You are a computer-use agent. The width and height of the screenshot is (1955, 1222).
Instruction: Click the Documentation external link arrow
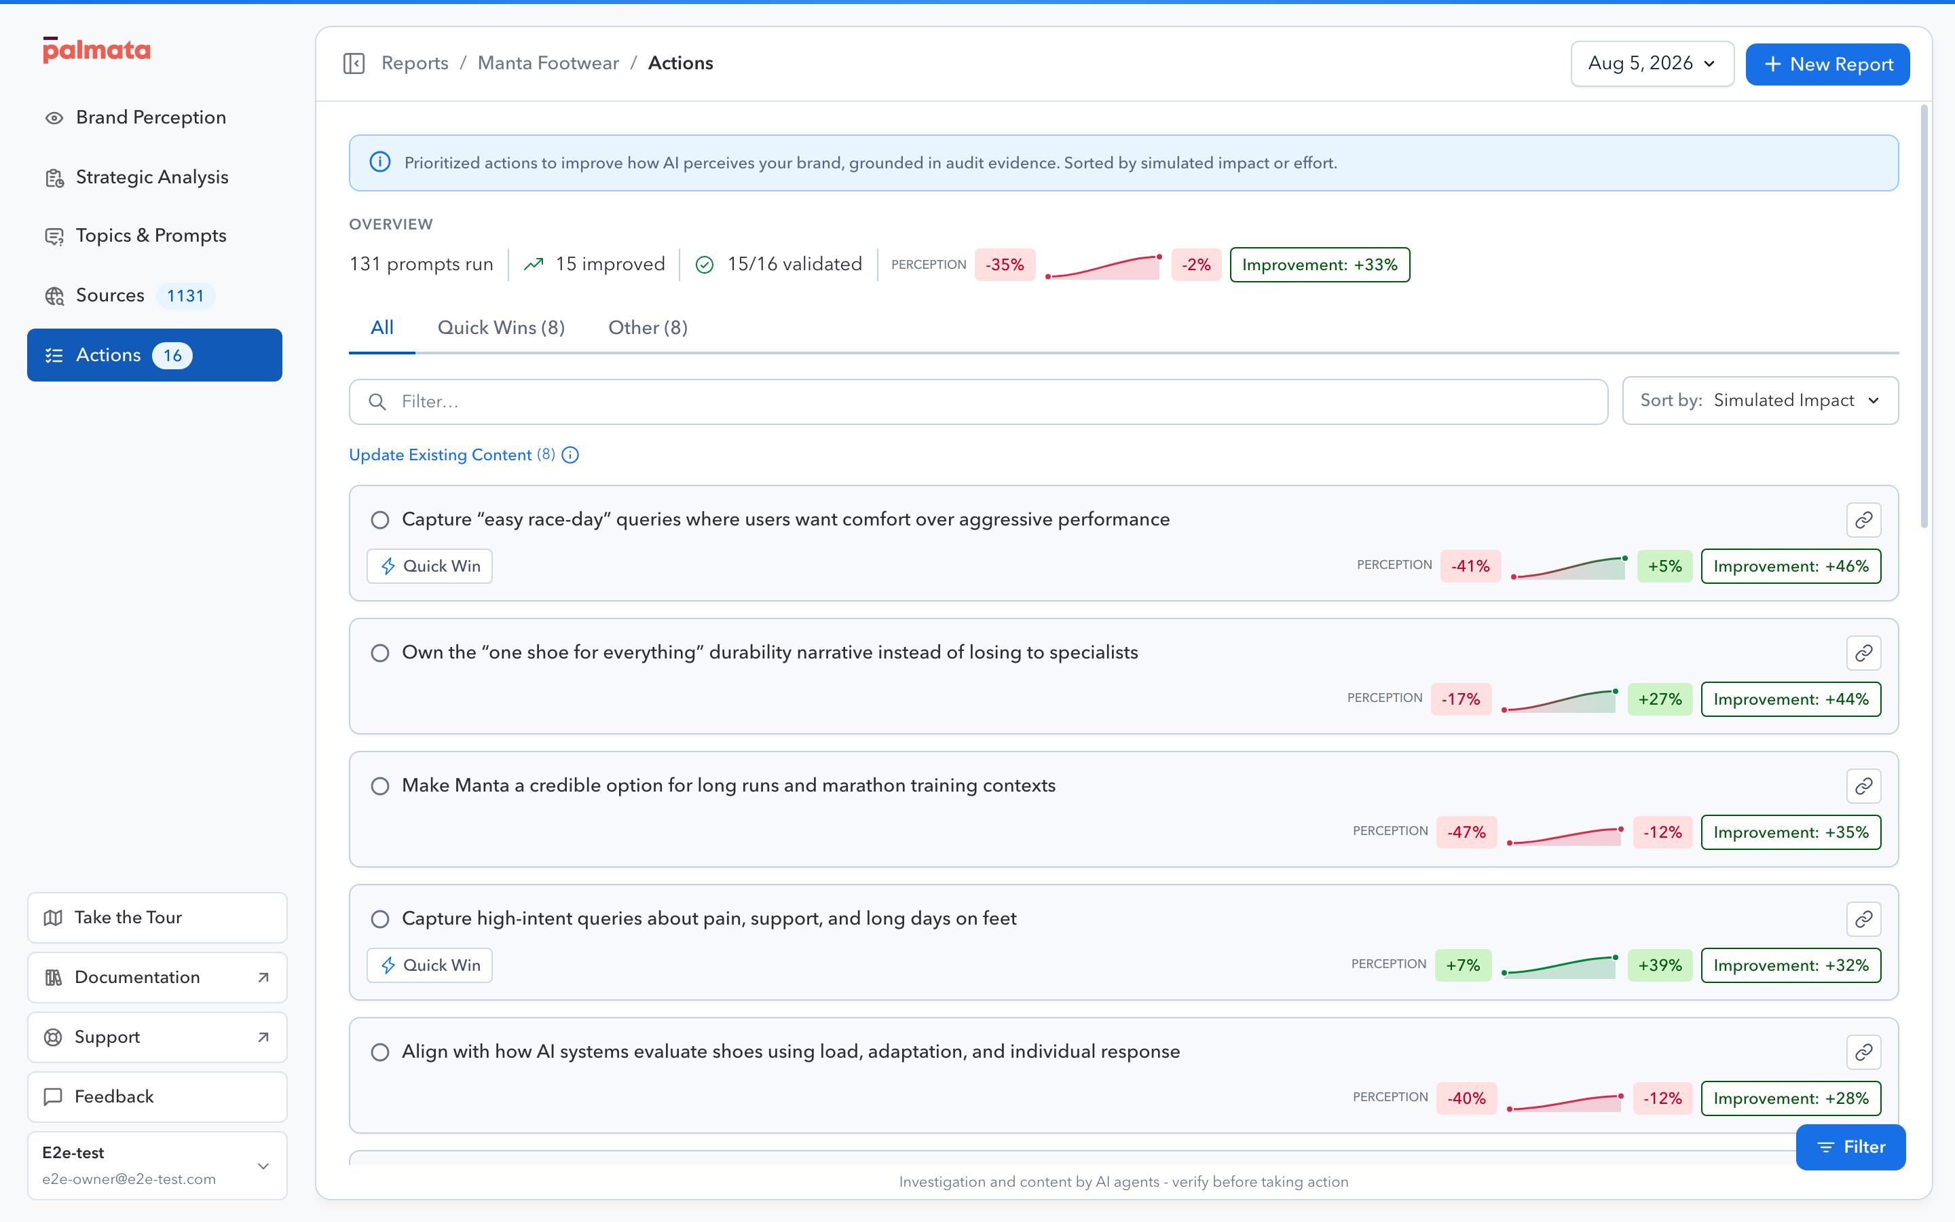263,978
